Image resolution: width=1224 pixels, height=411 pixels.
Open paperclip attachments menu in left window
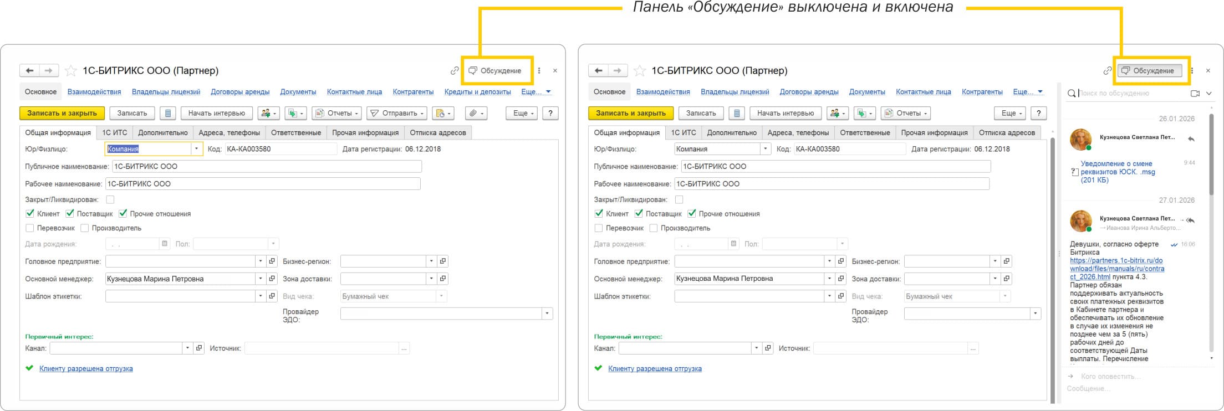[476, 113]
